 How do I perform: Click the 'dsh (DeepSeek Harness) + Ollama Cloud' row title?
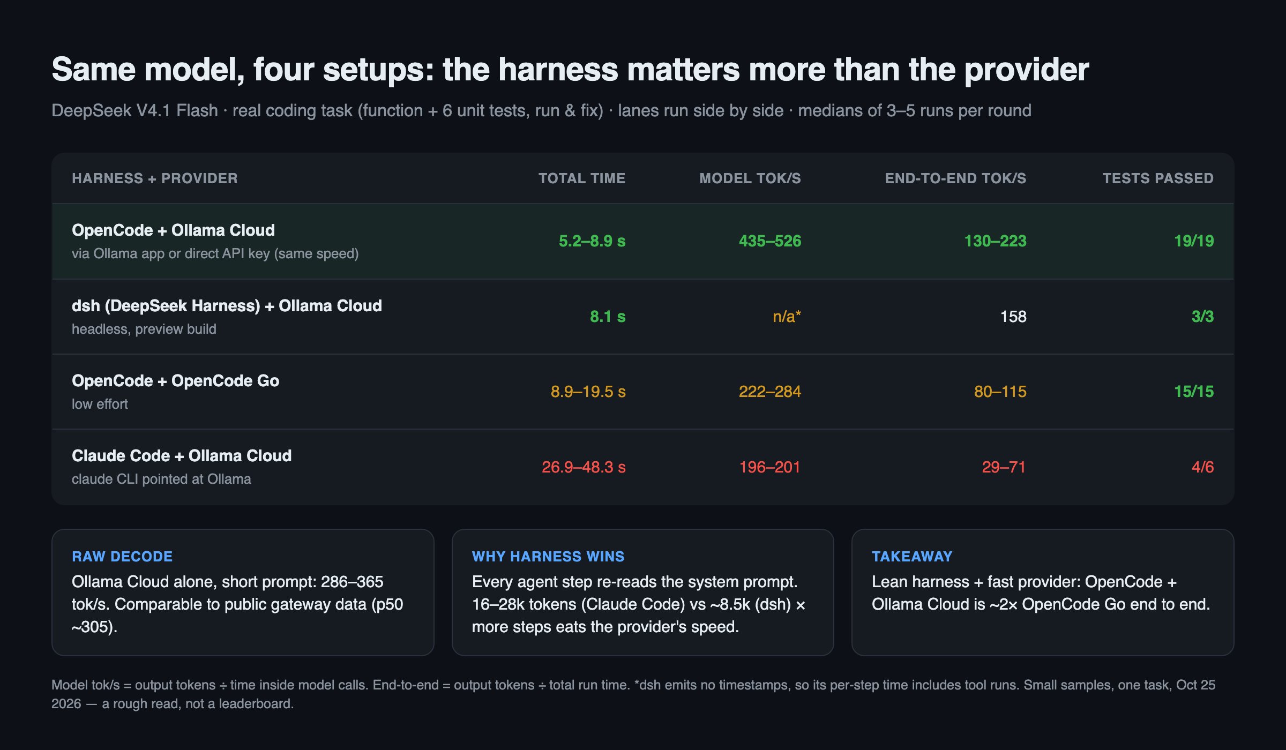[x=227, y=306]
